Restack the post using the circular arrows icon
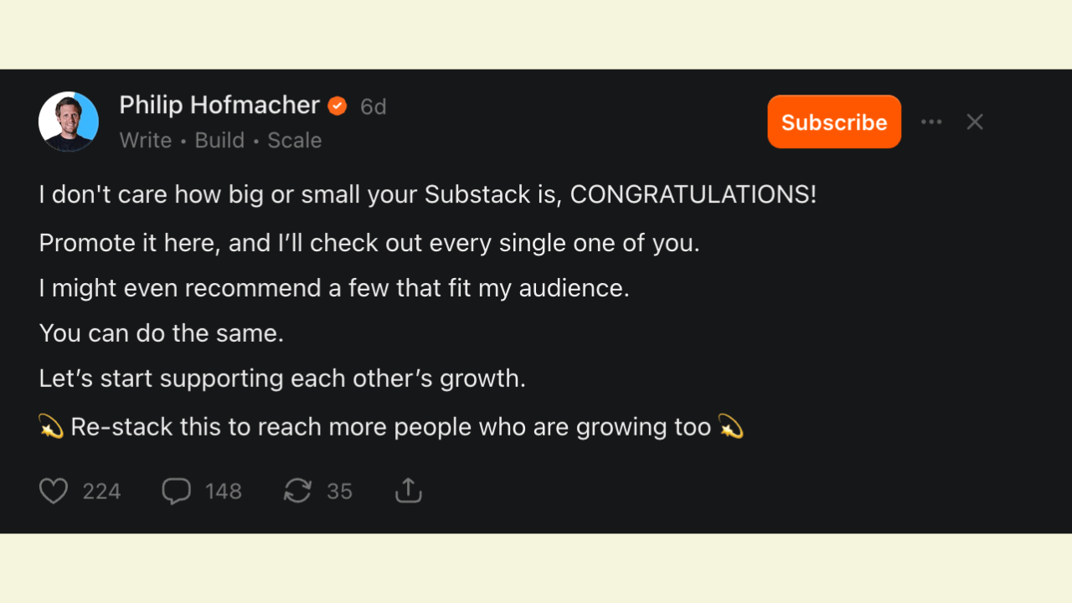This screenshot has width=1072, height=603. pyautogui.click(x=297, y=491)
